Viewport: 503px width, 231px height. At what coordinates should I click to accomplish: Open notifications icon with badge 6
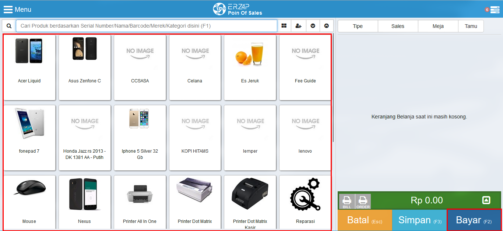tap(492, 10)
